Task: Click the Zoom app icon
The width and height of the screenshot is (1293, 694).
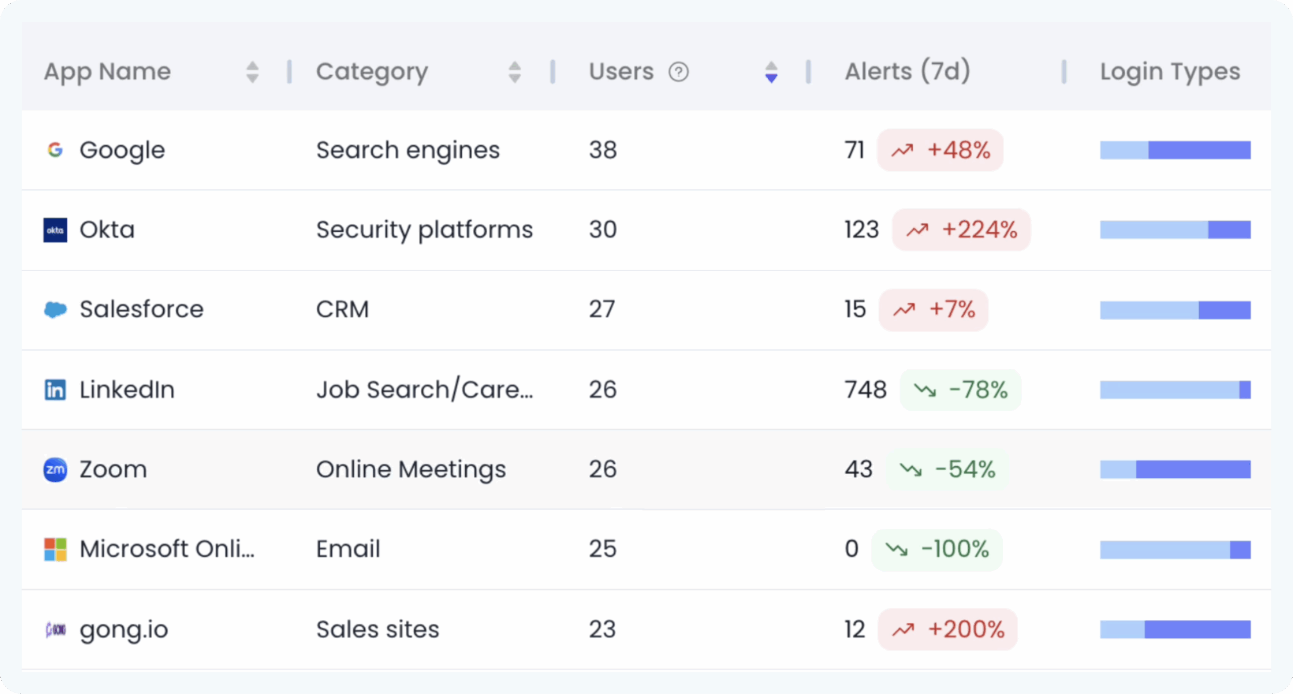Action: (x=55, y=470)
